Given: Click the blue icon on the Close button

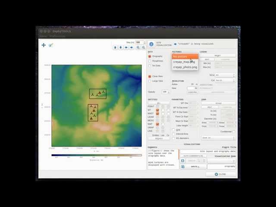Looking at the screenshot, I should (216, 174).
